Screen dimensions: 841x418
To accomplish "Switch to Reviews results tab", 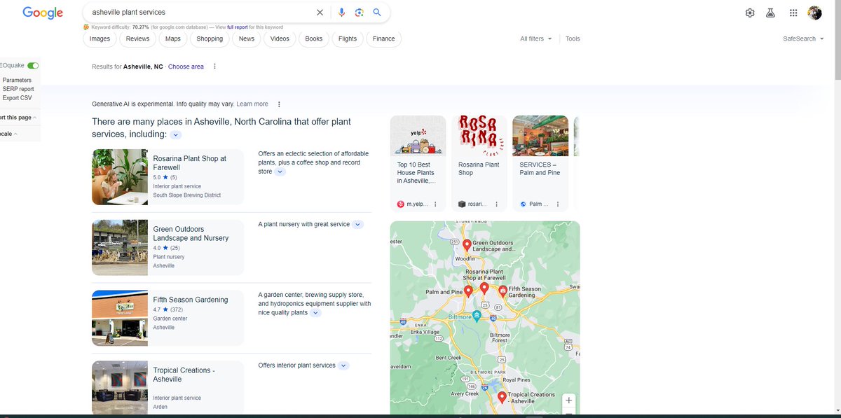I will pyautogui.click(x=137, y=39).
